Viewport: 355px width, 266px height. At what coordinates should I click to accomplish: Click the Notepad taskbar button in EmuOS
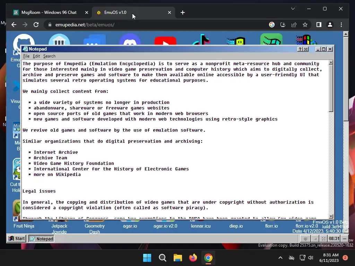41,239
